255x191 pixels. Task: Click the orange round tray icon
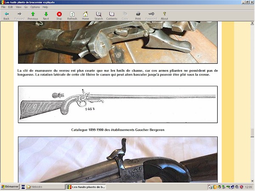[x=215, y=187]
